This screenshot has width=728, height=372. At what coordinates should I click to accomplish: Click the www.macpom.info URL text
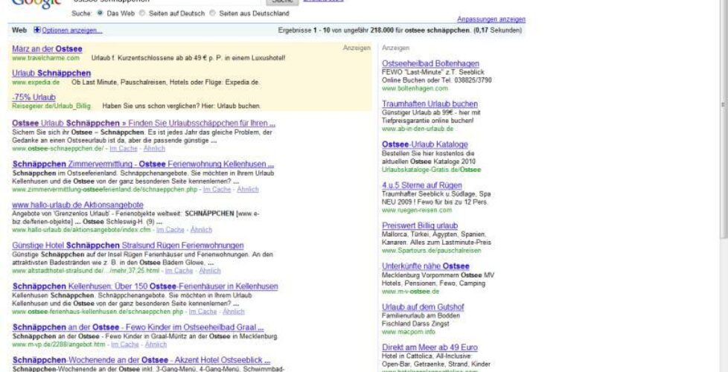409,332
